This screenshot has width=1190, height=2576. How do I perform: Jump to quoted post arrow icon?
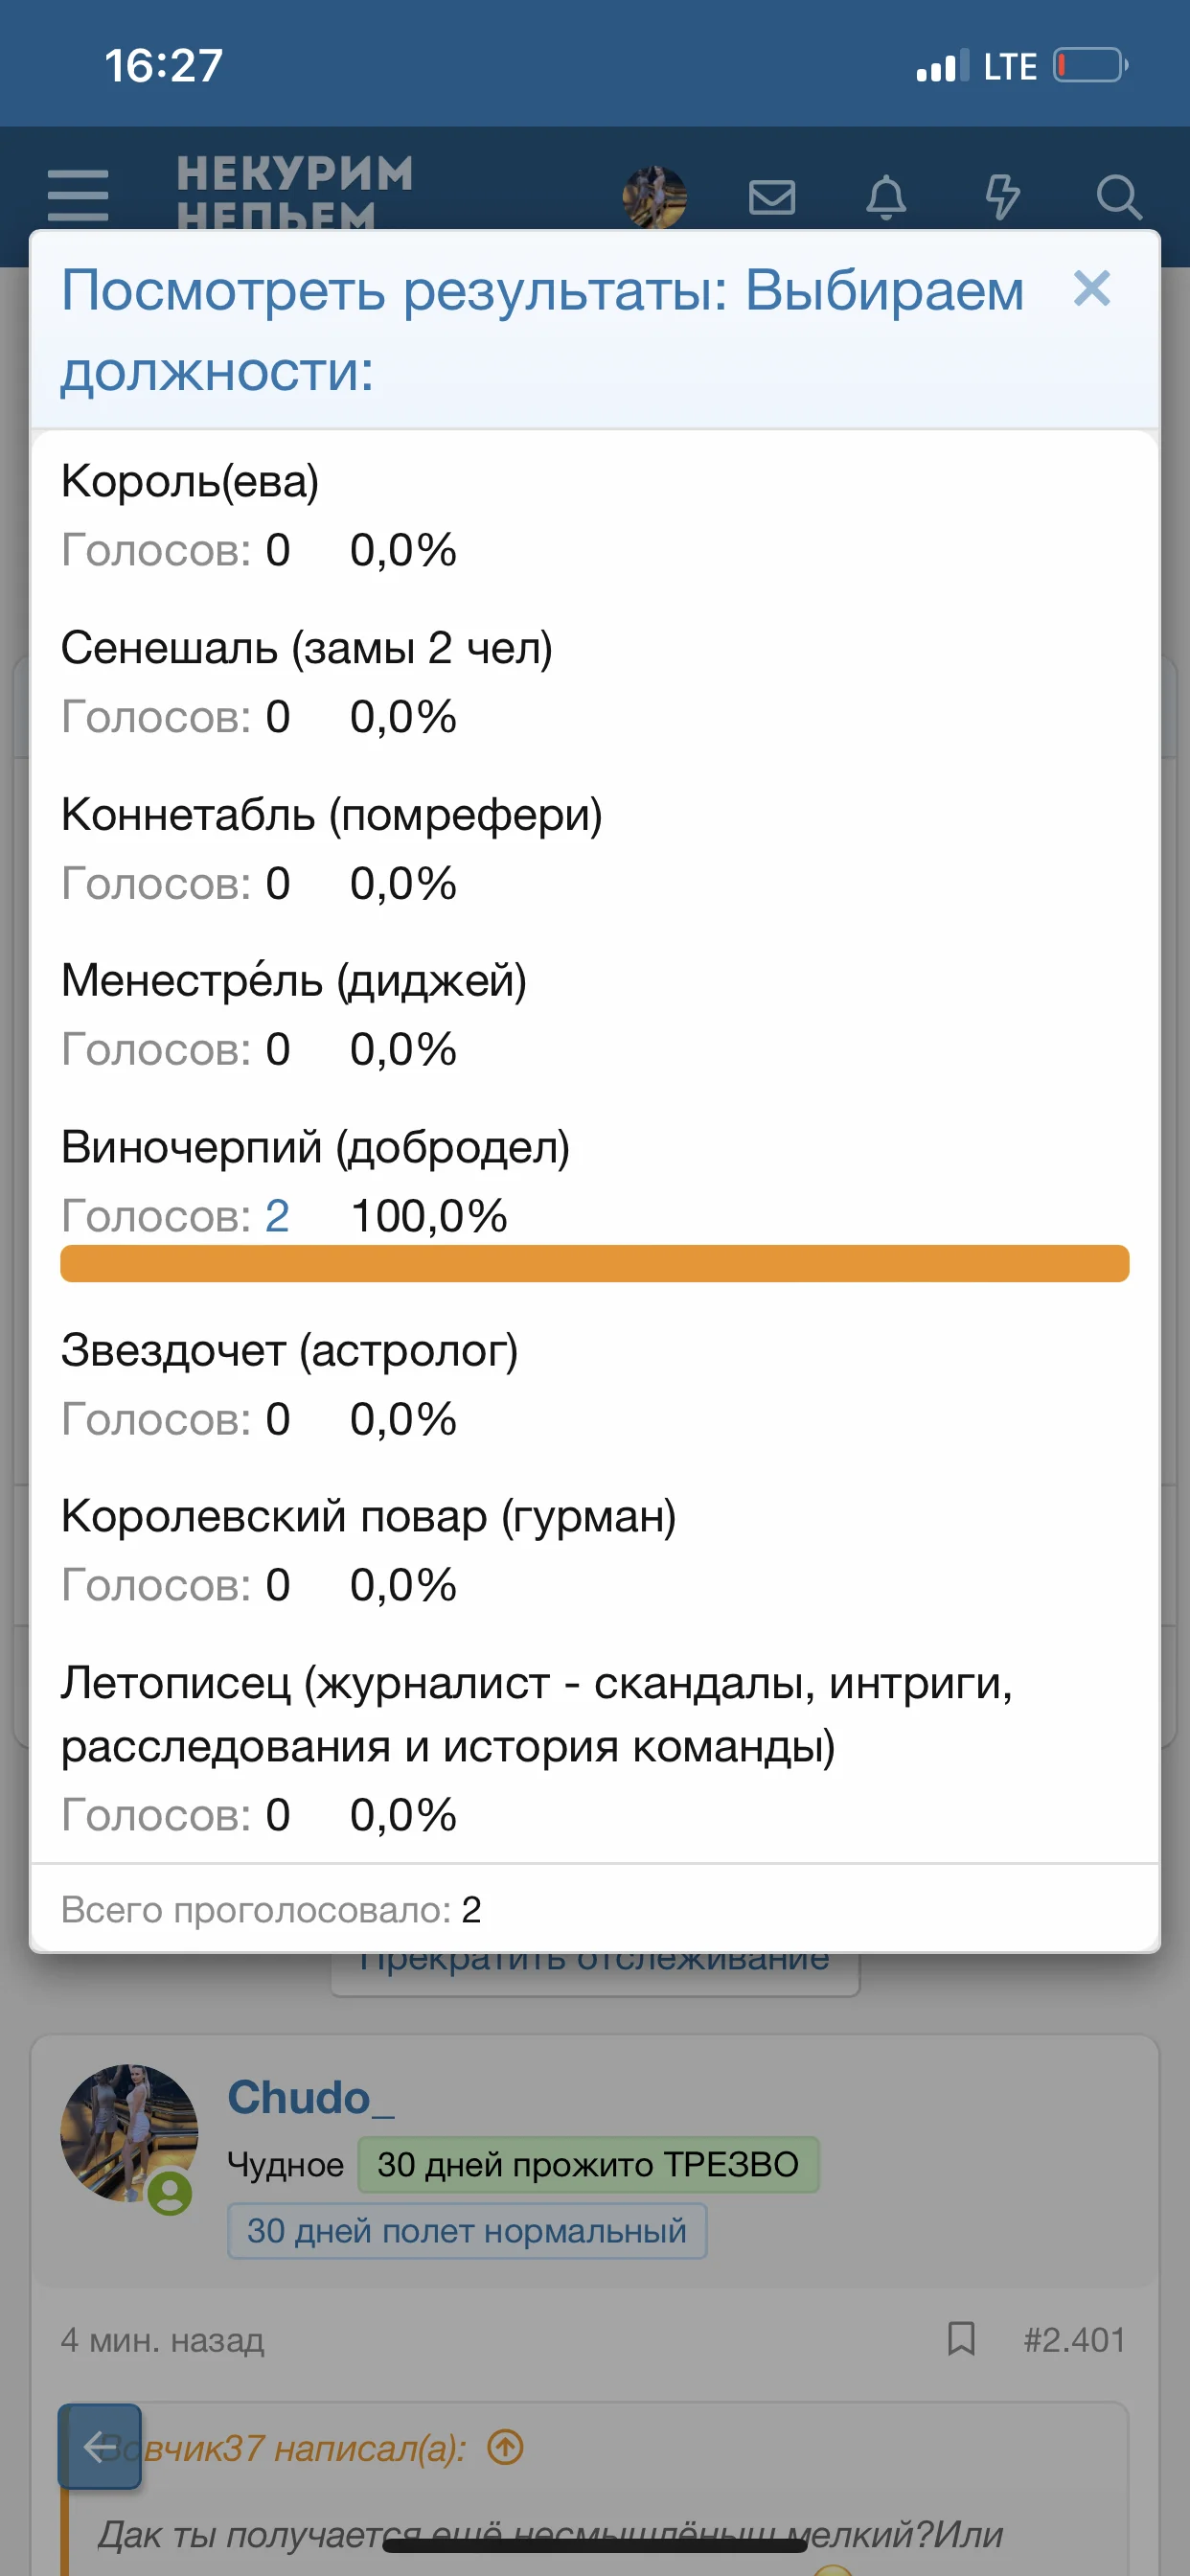click(x=505, y=2447)
